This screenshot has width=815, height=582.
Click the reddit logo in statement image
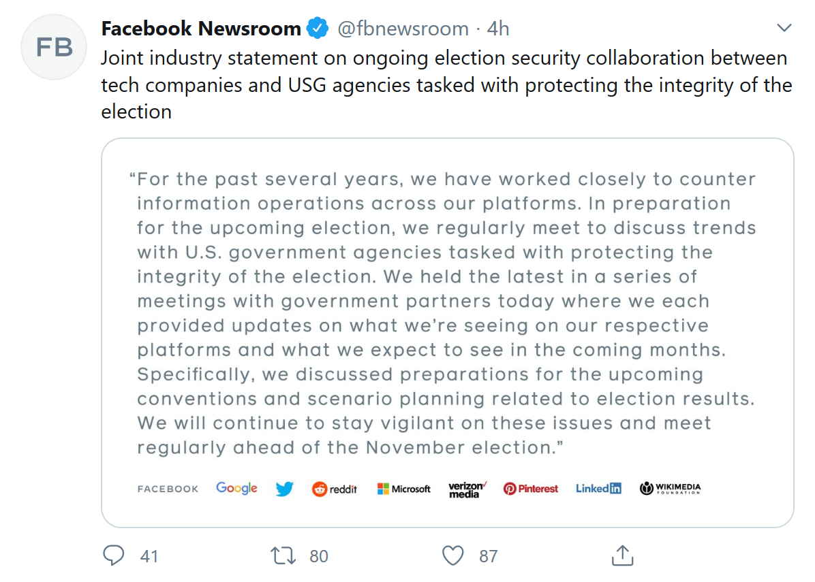point(335,489)
